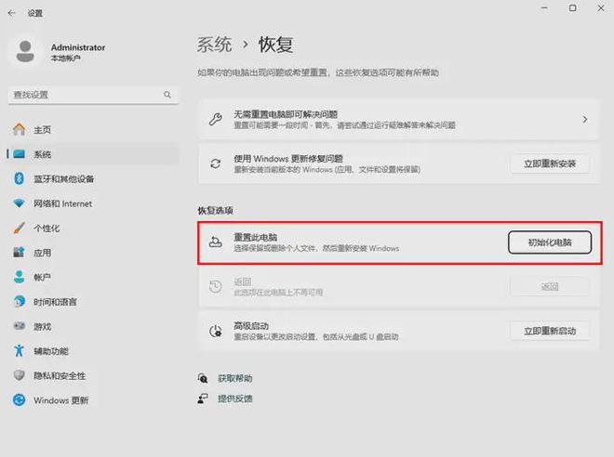Go back using the back arrow icon

[11, 13]
